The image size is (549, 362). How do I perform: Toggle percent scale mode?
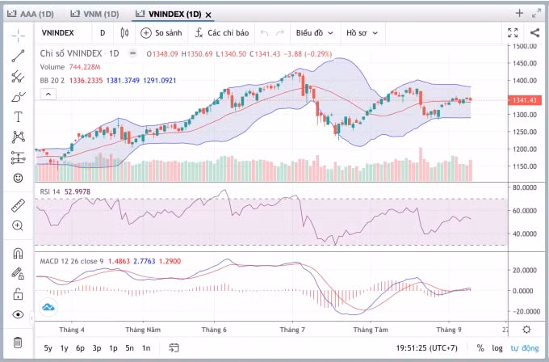[480, 348]
